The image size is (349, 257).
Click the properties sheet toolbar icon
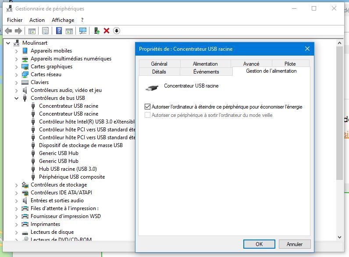(x=45, y=31)
